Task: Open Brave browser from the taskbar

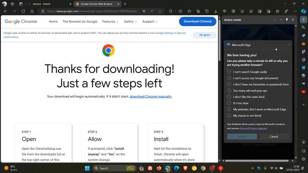Action: 185,168
